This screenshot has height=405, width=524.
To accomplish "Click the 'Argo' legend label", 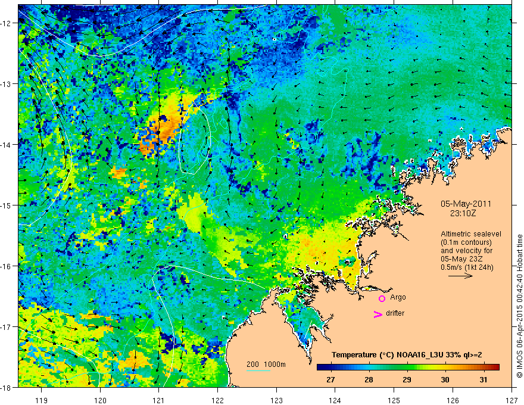I will tap(398, 297).
